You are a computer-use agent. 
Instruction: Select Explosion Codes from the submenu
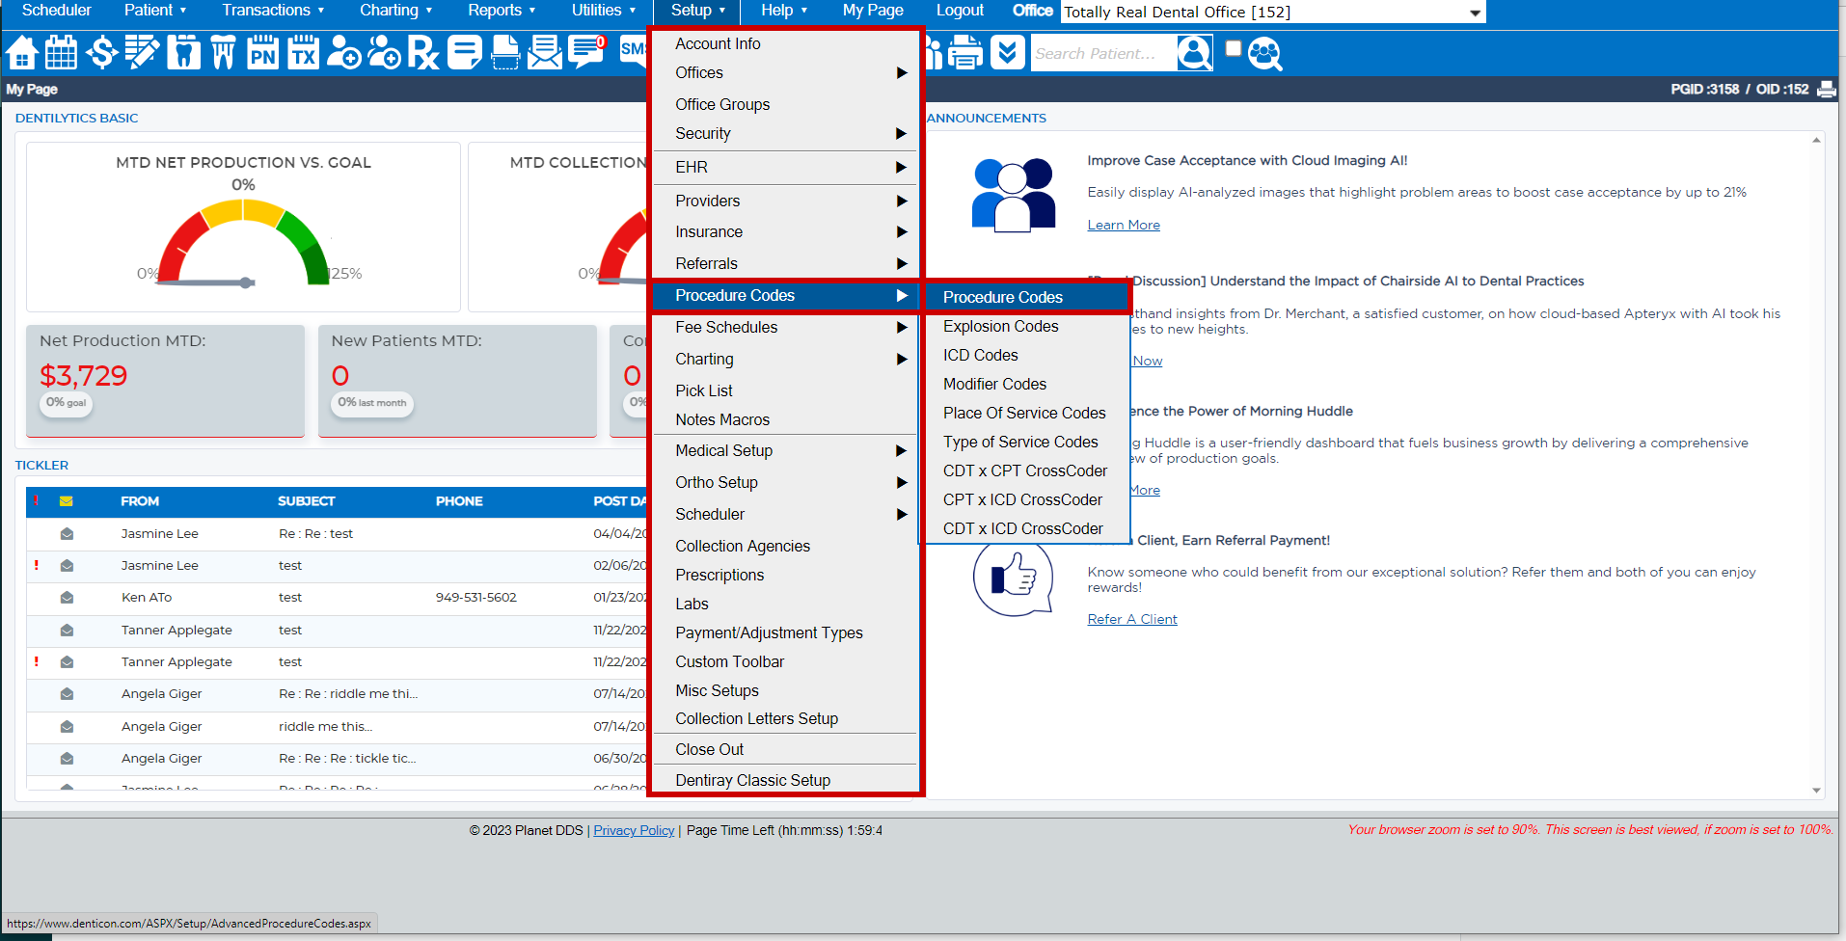(1000, 326)
